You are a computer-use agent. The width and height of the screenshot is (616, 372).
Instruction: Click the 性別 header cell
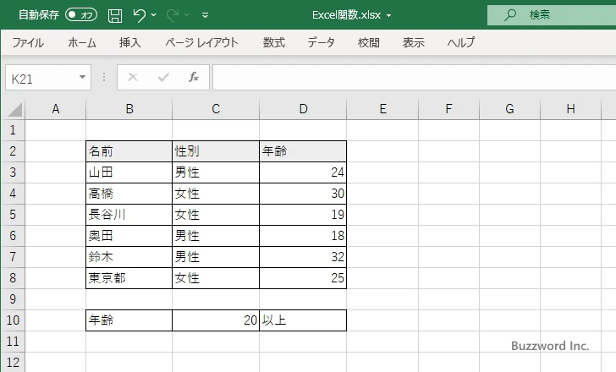pos(216,151)
